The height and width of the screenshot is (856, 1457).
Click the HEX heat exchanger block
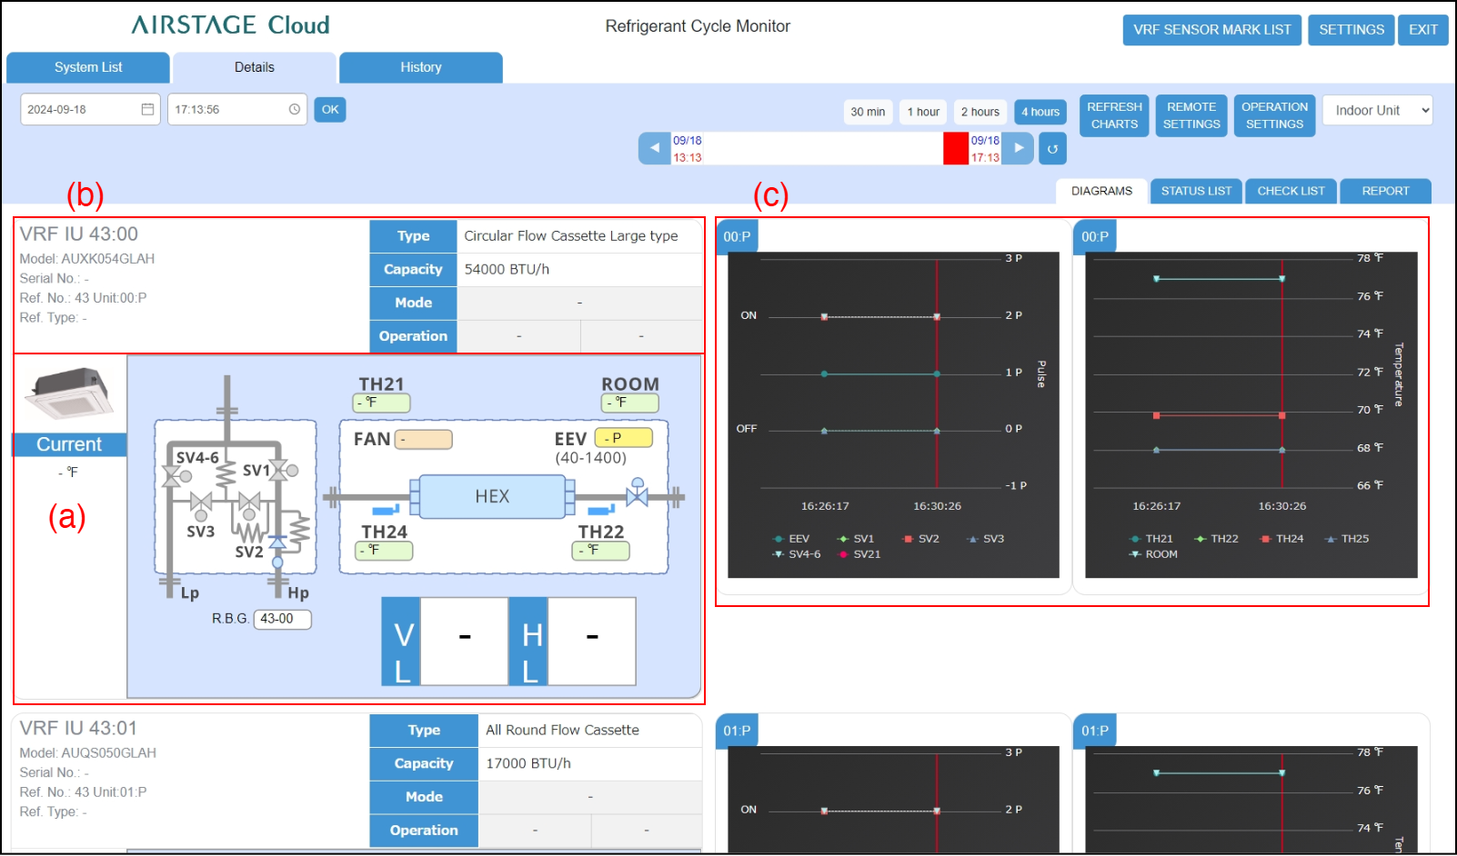click(492, 497)
